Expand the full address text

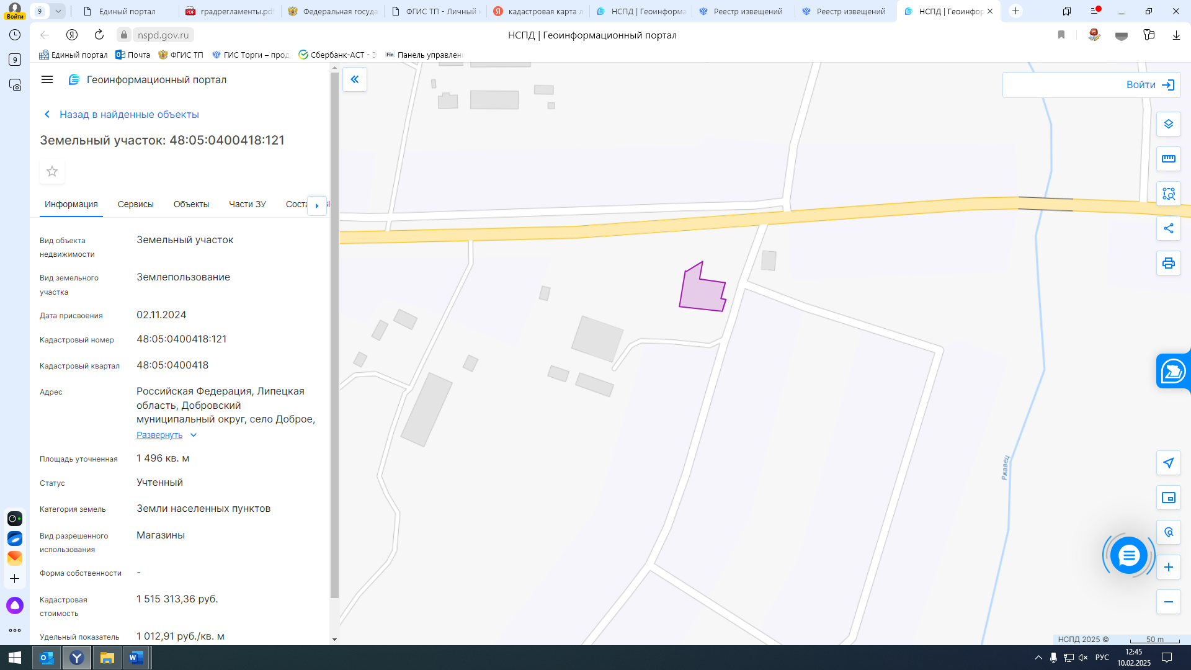tap(159, 435)
